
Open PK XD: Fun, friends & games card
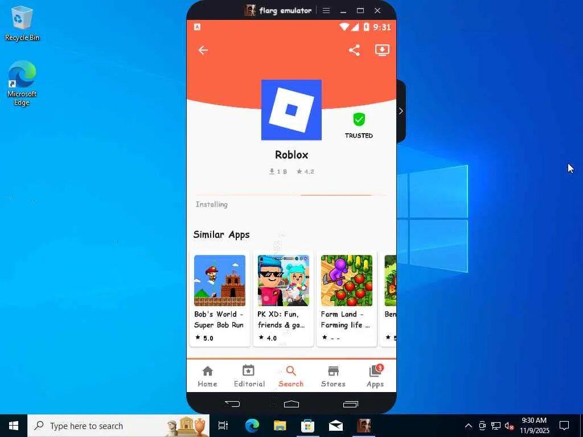click(284, 299)
